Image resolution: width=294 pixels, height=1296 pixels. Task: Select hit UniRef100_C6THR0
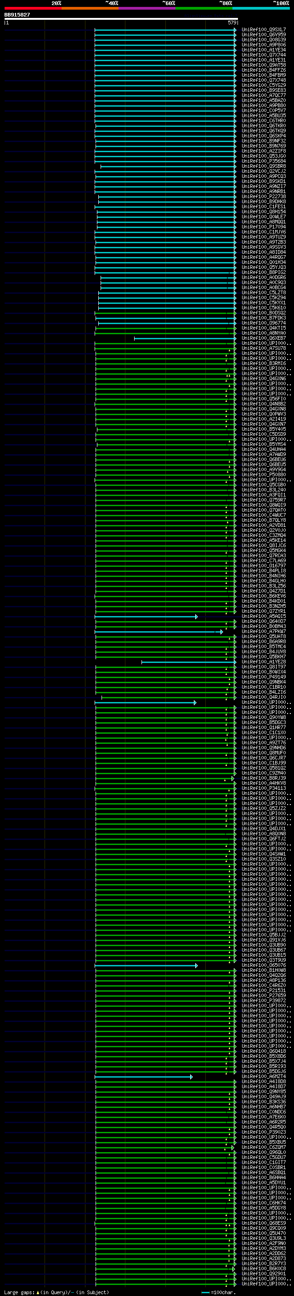tap(264, 121)
